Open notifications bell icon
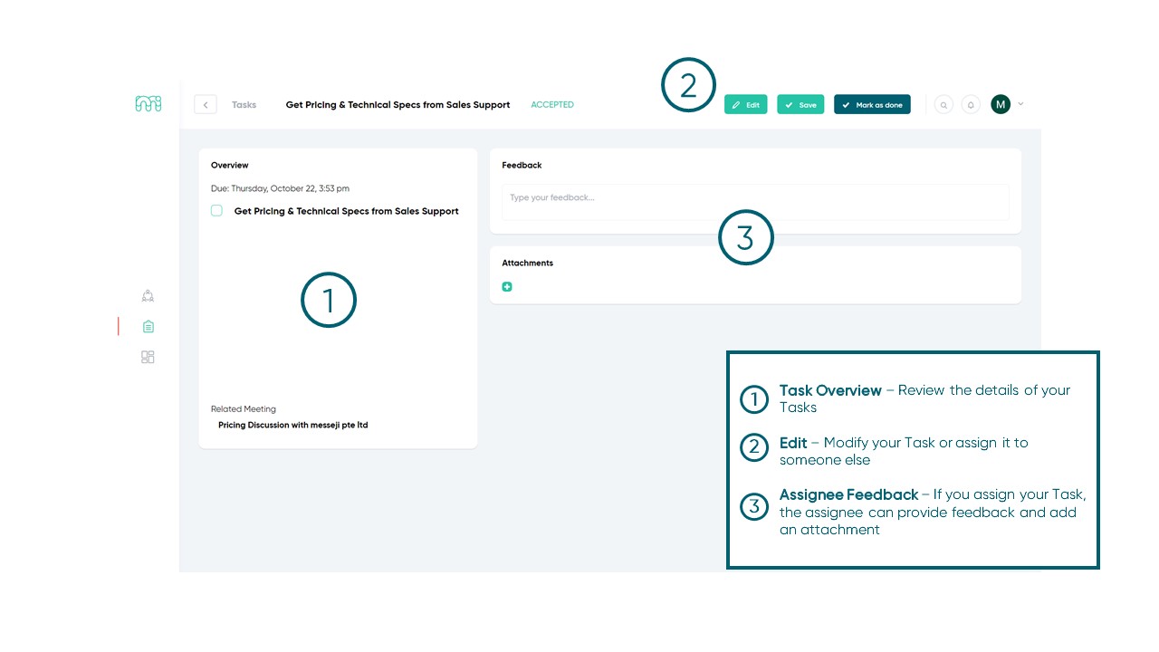Viewport: 1159px width, 652px height. [x=971, y=104]
